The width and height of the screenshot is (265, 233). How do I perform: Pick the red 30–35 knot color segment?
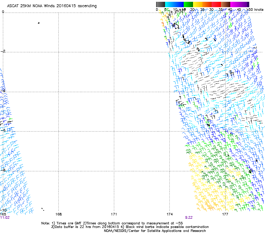click(x=216, y=4)
